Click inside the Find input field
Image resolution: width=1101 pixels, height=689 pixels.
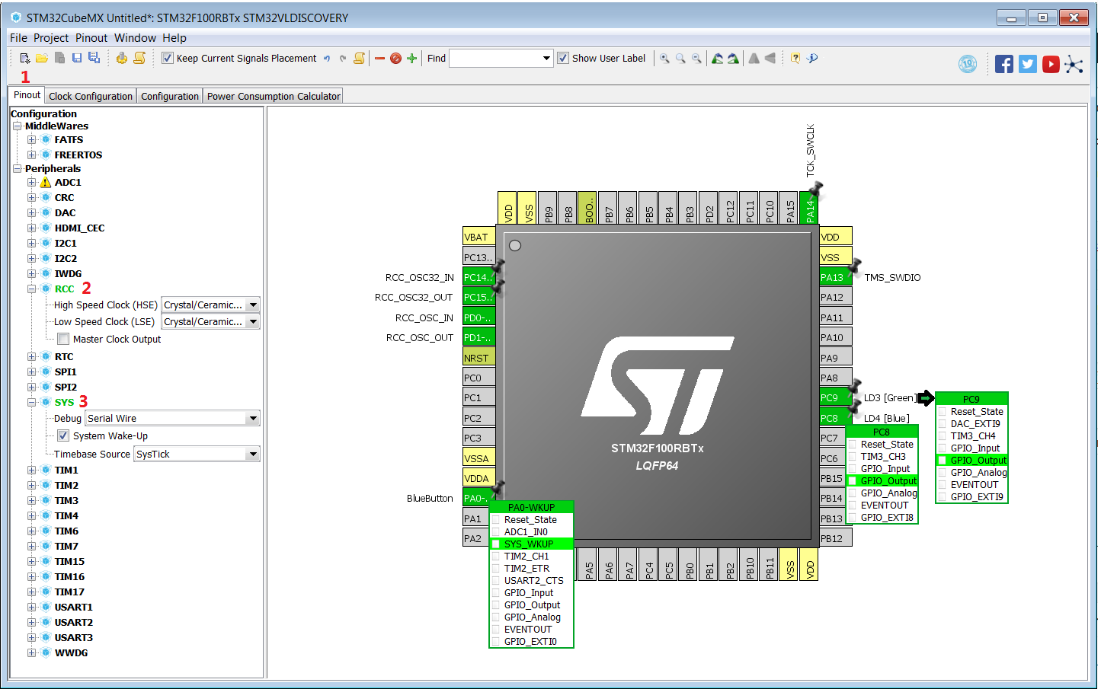click(494, 58)
